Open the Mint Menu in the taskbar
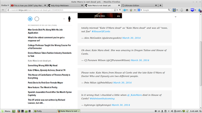Viewport: 202px width, 113px height. pyautogui.click(x=6, y=111)
